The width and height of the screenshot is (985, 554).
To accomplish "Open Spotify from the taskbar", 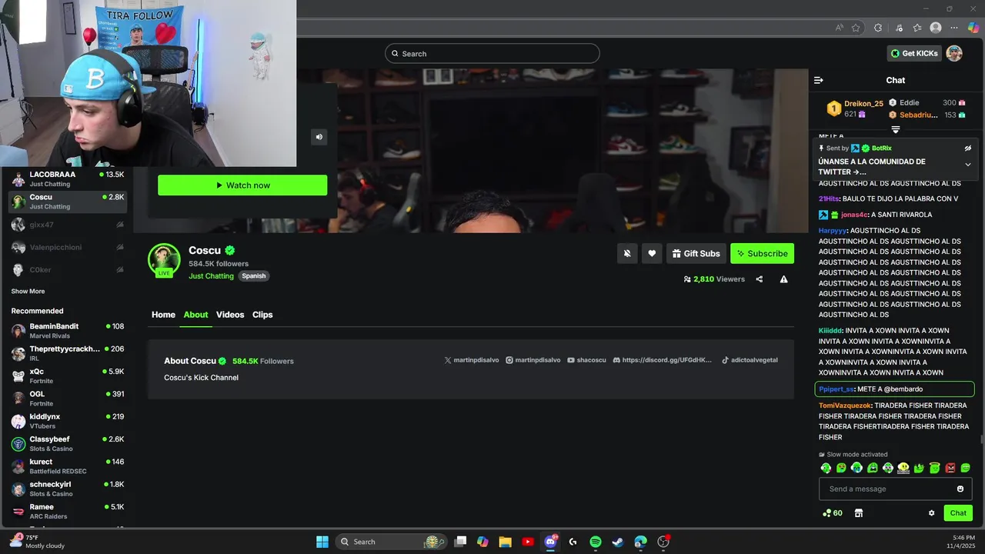I will pyautogui.click(x=596, y=542).
